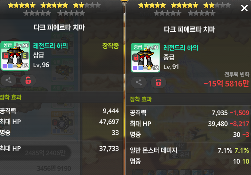Click the 장착중 equipped status label
This screenshot has width=251, height=175.
[110, 46]
